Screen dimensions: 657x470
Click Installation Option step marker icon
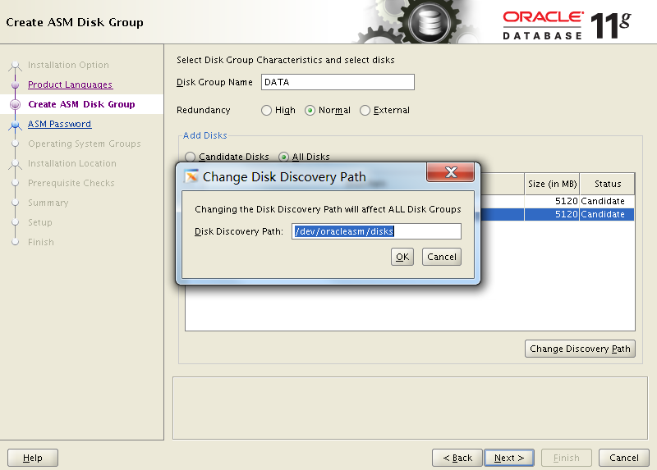(15, 65)
